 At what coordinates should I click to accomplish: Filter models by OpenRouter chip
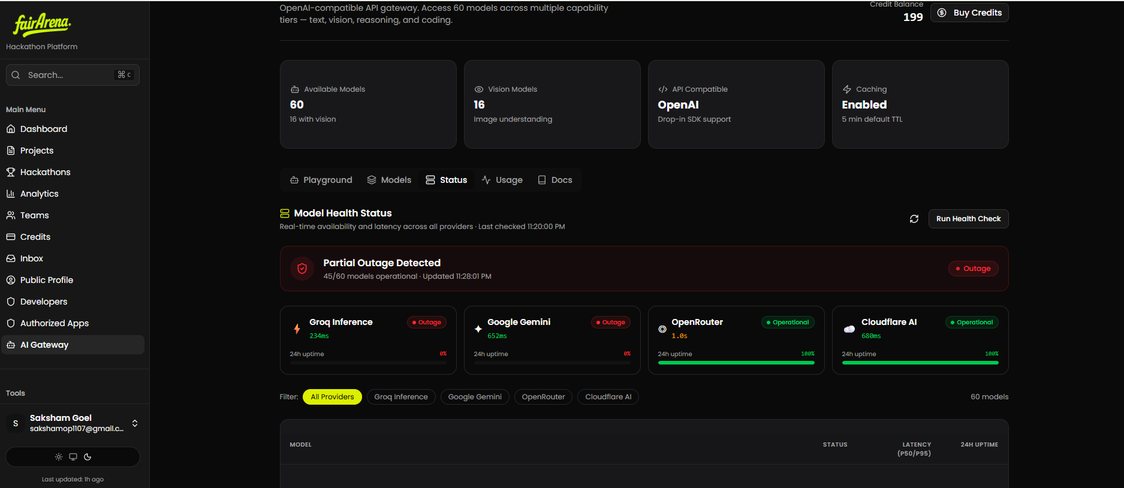pos(543,397)
